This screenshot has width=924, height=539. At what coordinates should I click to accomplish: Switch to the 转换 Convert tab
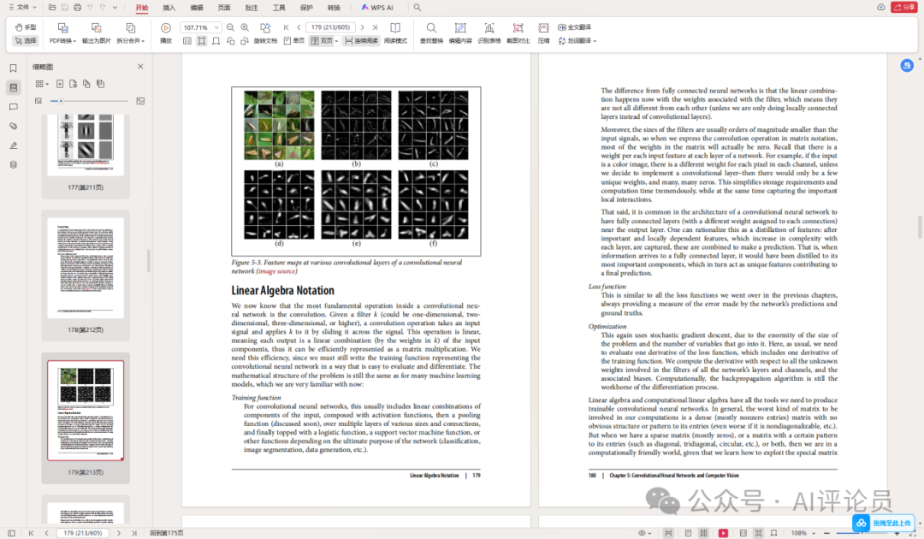[x=335, y=8]
